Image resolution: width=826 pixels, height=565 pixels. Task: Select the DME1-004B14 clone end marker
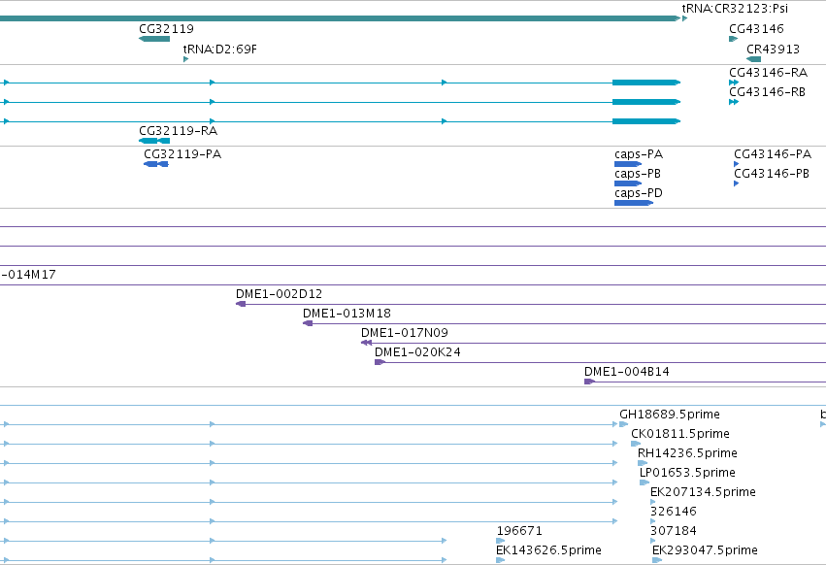coord(589,382)
